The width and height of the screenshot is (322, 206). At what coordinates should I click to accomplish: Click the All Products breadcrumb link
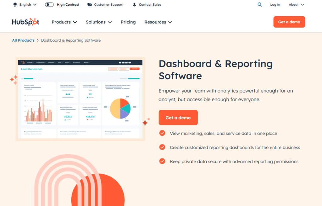pos(23,40)
